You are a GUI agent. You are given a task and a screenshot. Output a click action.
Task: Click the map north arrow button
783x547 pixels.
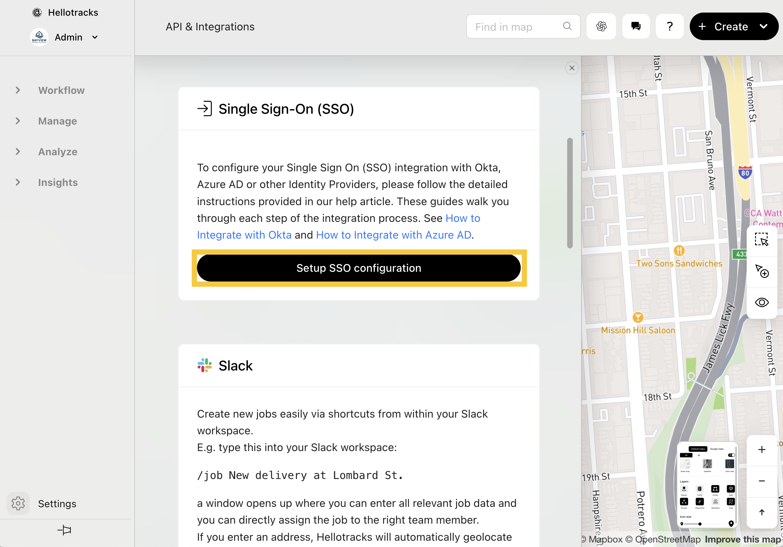[762, 512]
